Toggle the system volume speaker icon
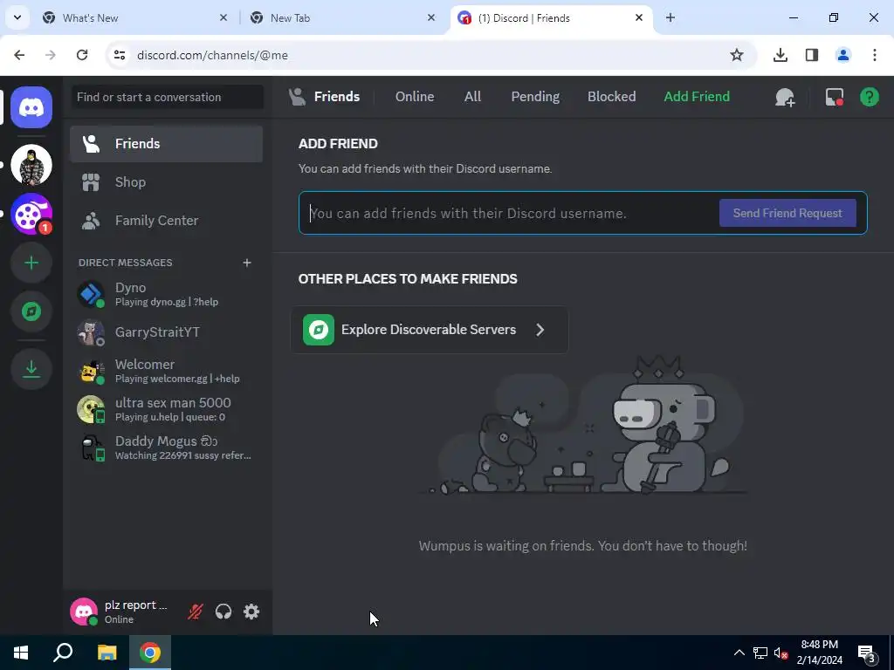Image resolution: width=894 pixels, height=670 pixels. 781,653
